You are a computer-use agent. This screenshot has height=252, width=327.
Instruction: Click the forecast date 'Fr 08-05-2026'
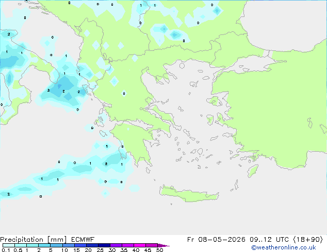(216, 240)
